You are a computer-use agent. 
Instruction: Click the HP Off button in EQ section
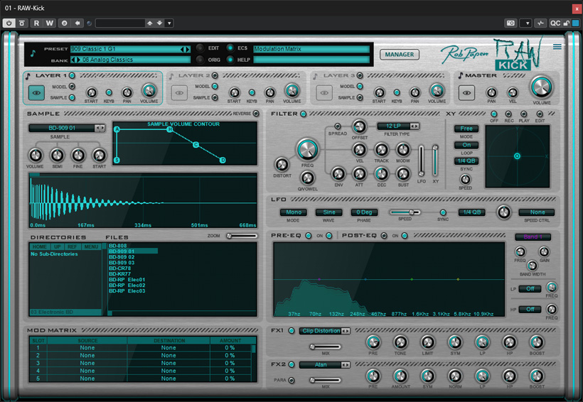(530, 309)
